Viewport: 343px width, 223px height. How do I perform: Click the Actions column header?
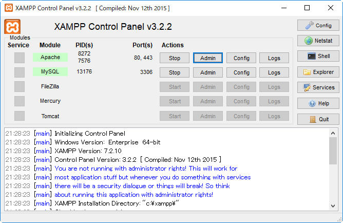pyautogui.click(x=173, y=45)
